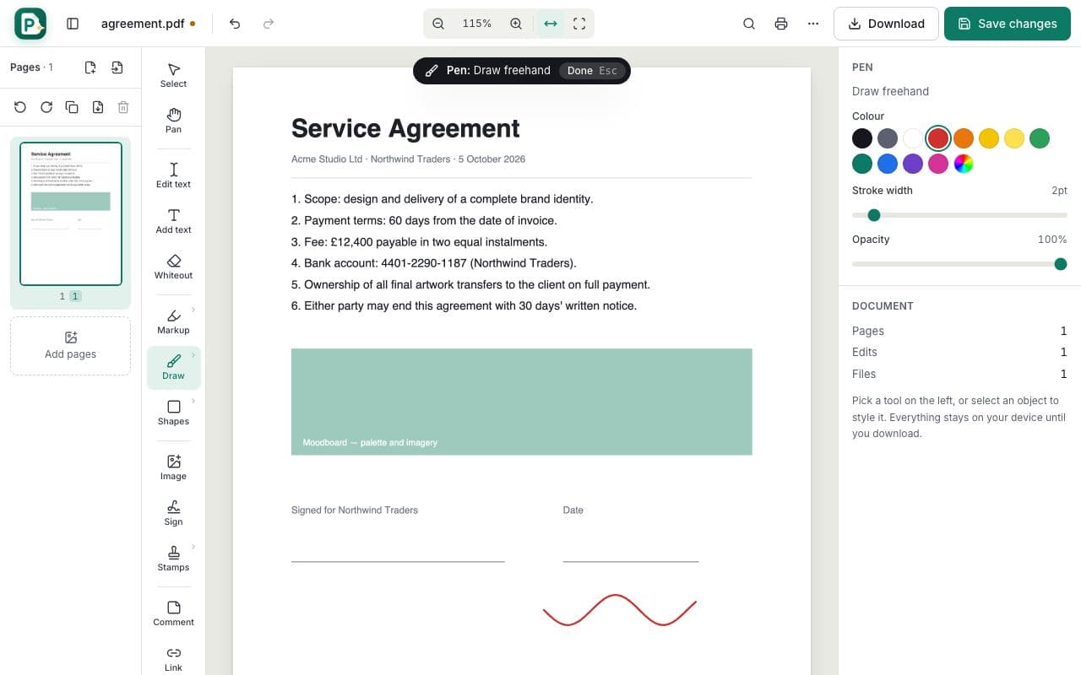Toggle fullscreen mode
The width and height of the screenshot is (1081, 675).
tap(579, 24)
